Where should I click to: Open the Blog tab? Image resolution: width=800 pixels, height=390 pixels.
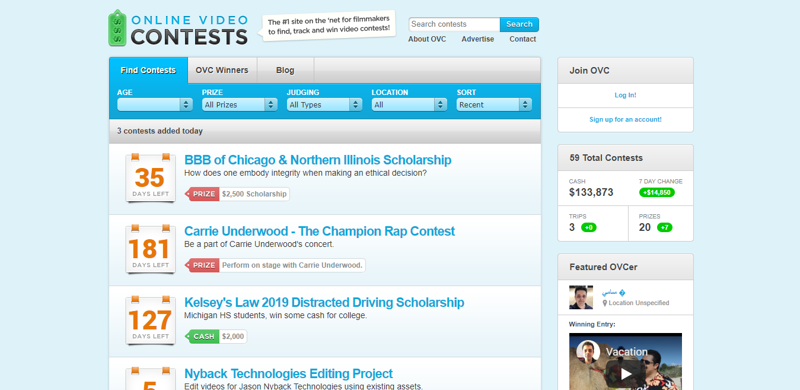coord(285,70)
